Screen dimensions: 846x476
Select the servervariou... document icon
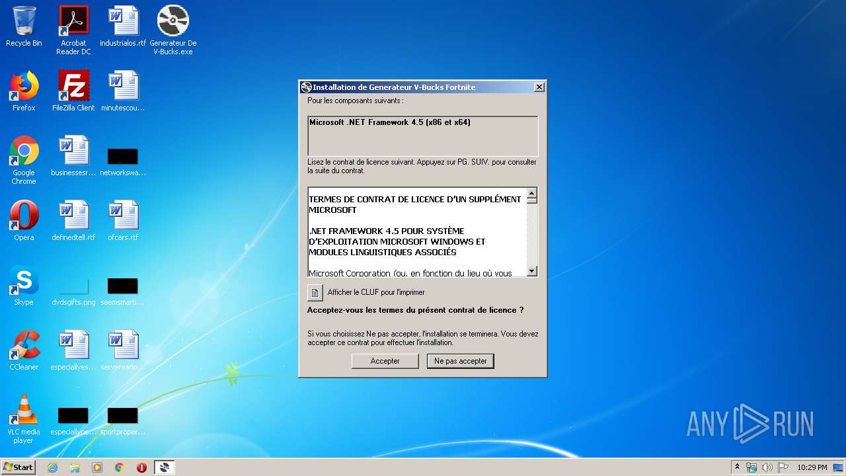tap(123, 350)
